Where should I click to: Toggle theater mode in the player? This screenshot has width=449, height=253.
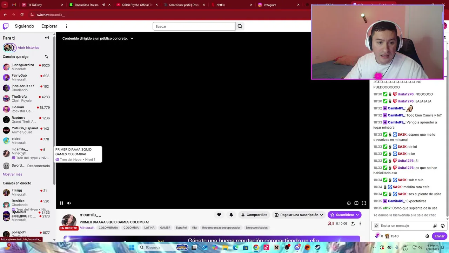[356, 203]
